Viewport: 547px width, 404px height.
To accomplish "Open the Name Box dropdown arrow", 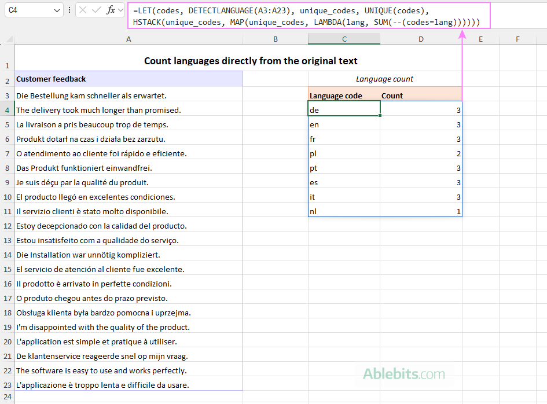I will click(57, 10).
